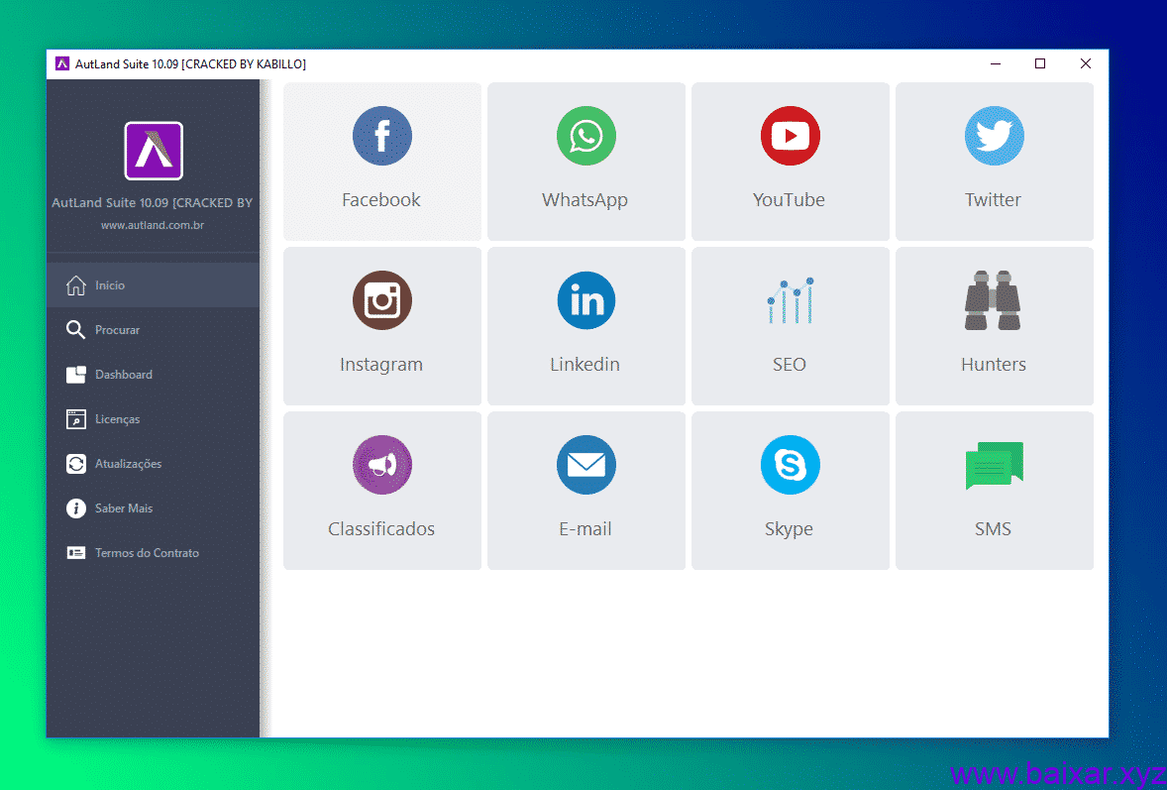Open the Licenças menu item

tap(117, 419)
